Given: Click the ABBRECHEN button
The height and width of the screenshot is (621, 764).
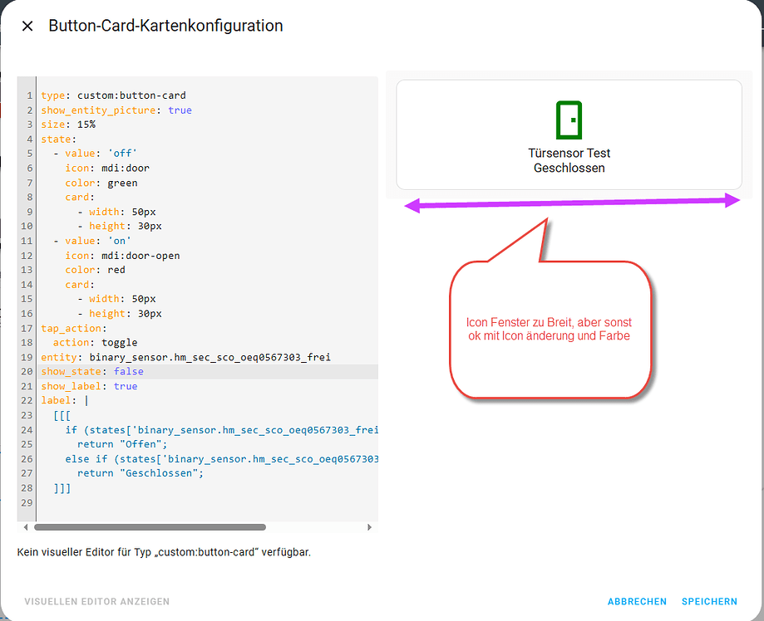Looking at the screenshot, I should point(637,601).
